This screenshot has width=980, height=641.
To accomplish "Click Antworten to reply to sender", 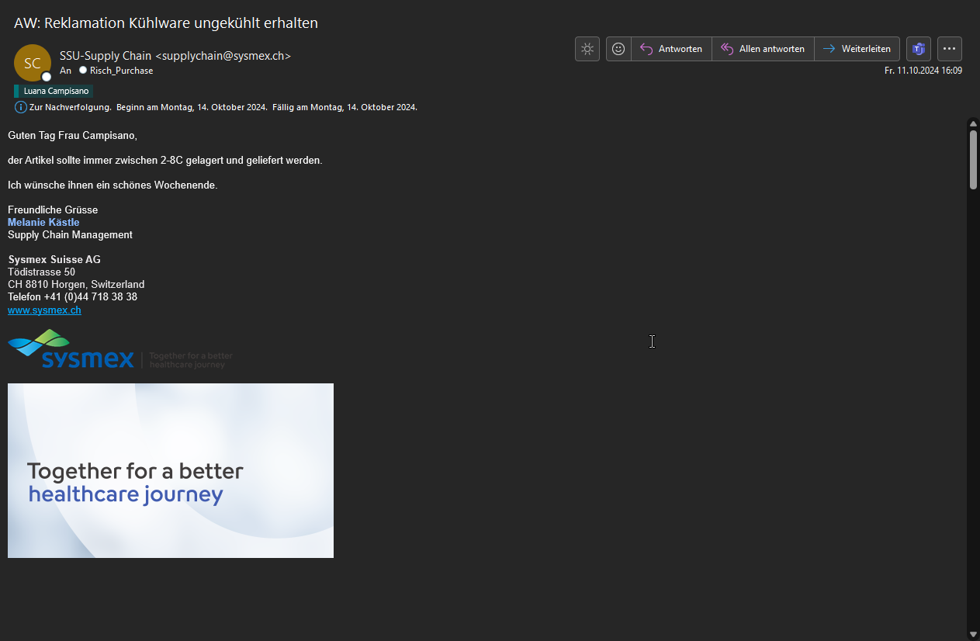I will click(x=672, y=49).
